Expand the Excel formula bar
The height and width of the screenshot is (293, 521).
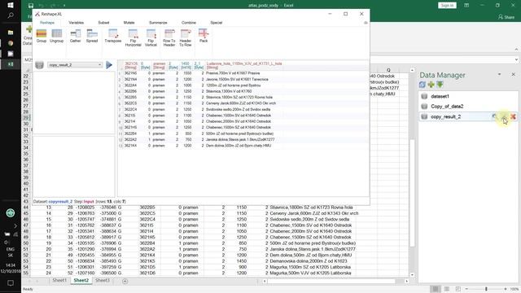coord(516,59)
